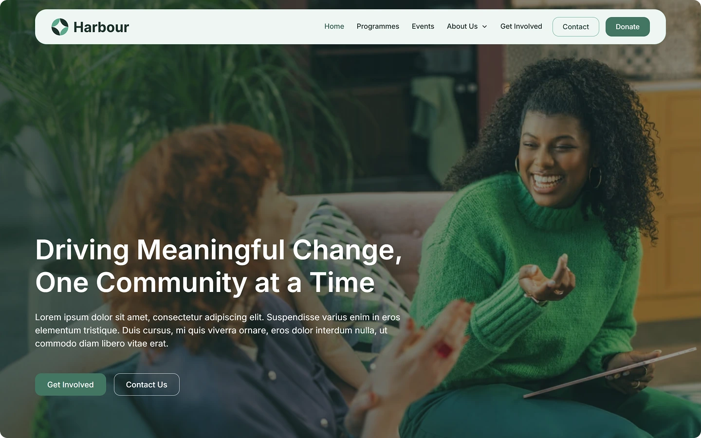The image size is (701, 438).
Task: Open the Programmes page from navbar
Action: (x=378, y=26)
